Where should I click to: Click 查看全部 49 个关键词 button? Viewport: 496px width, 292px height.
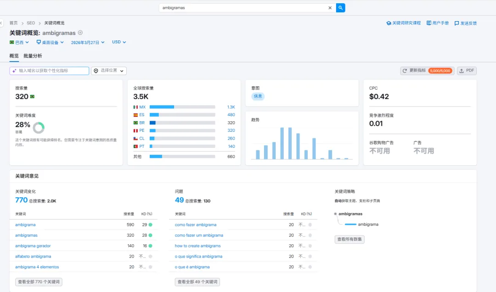(197, 281)
